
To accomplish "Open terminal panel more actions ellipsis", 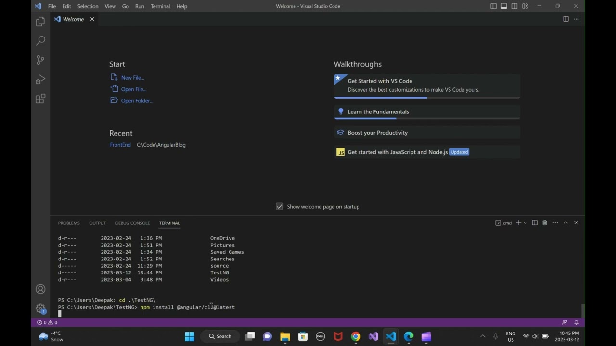I will pyautogui.click(x=555, y=223).
